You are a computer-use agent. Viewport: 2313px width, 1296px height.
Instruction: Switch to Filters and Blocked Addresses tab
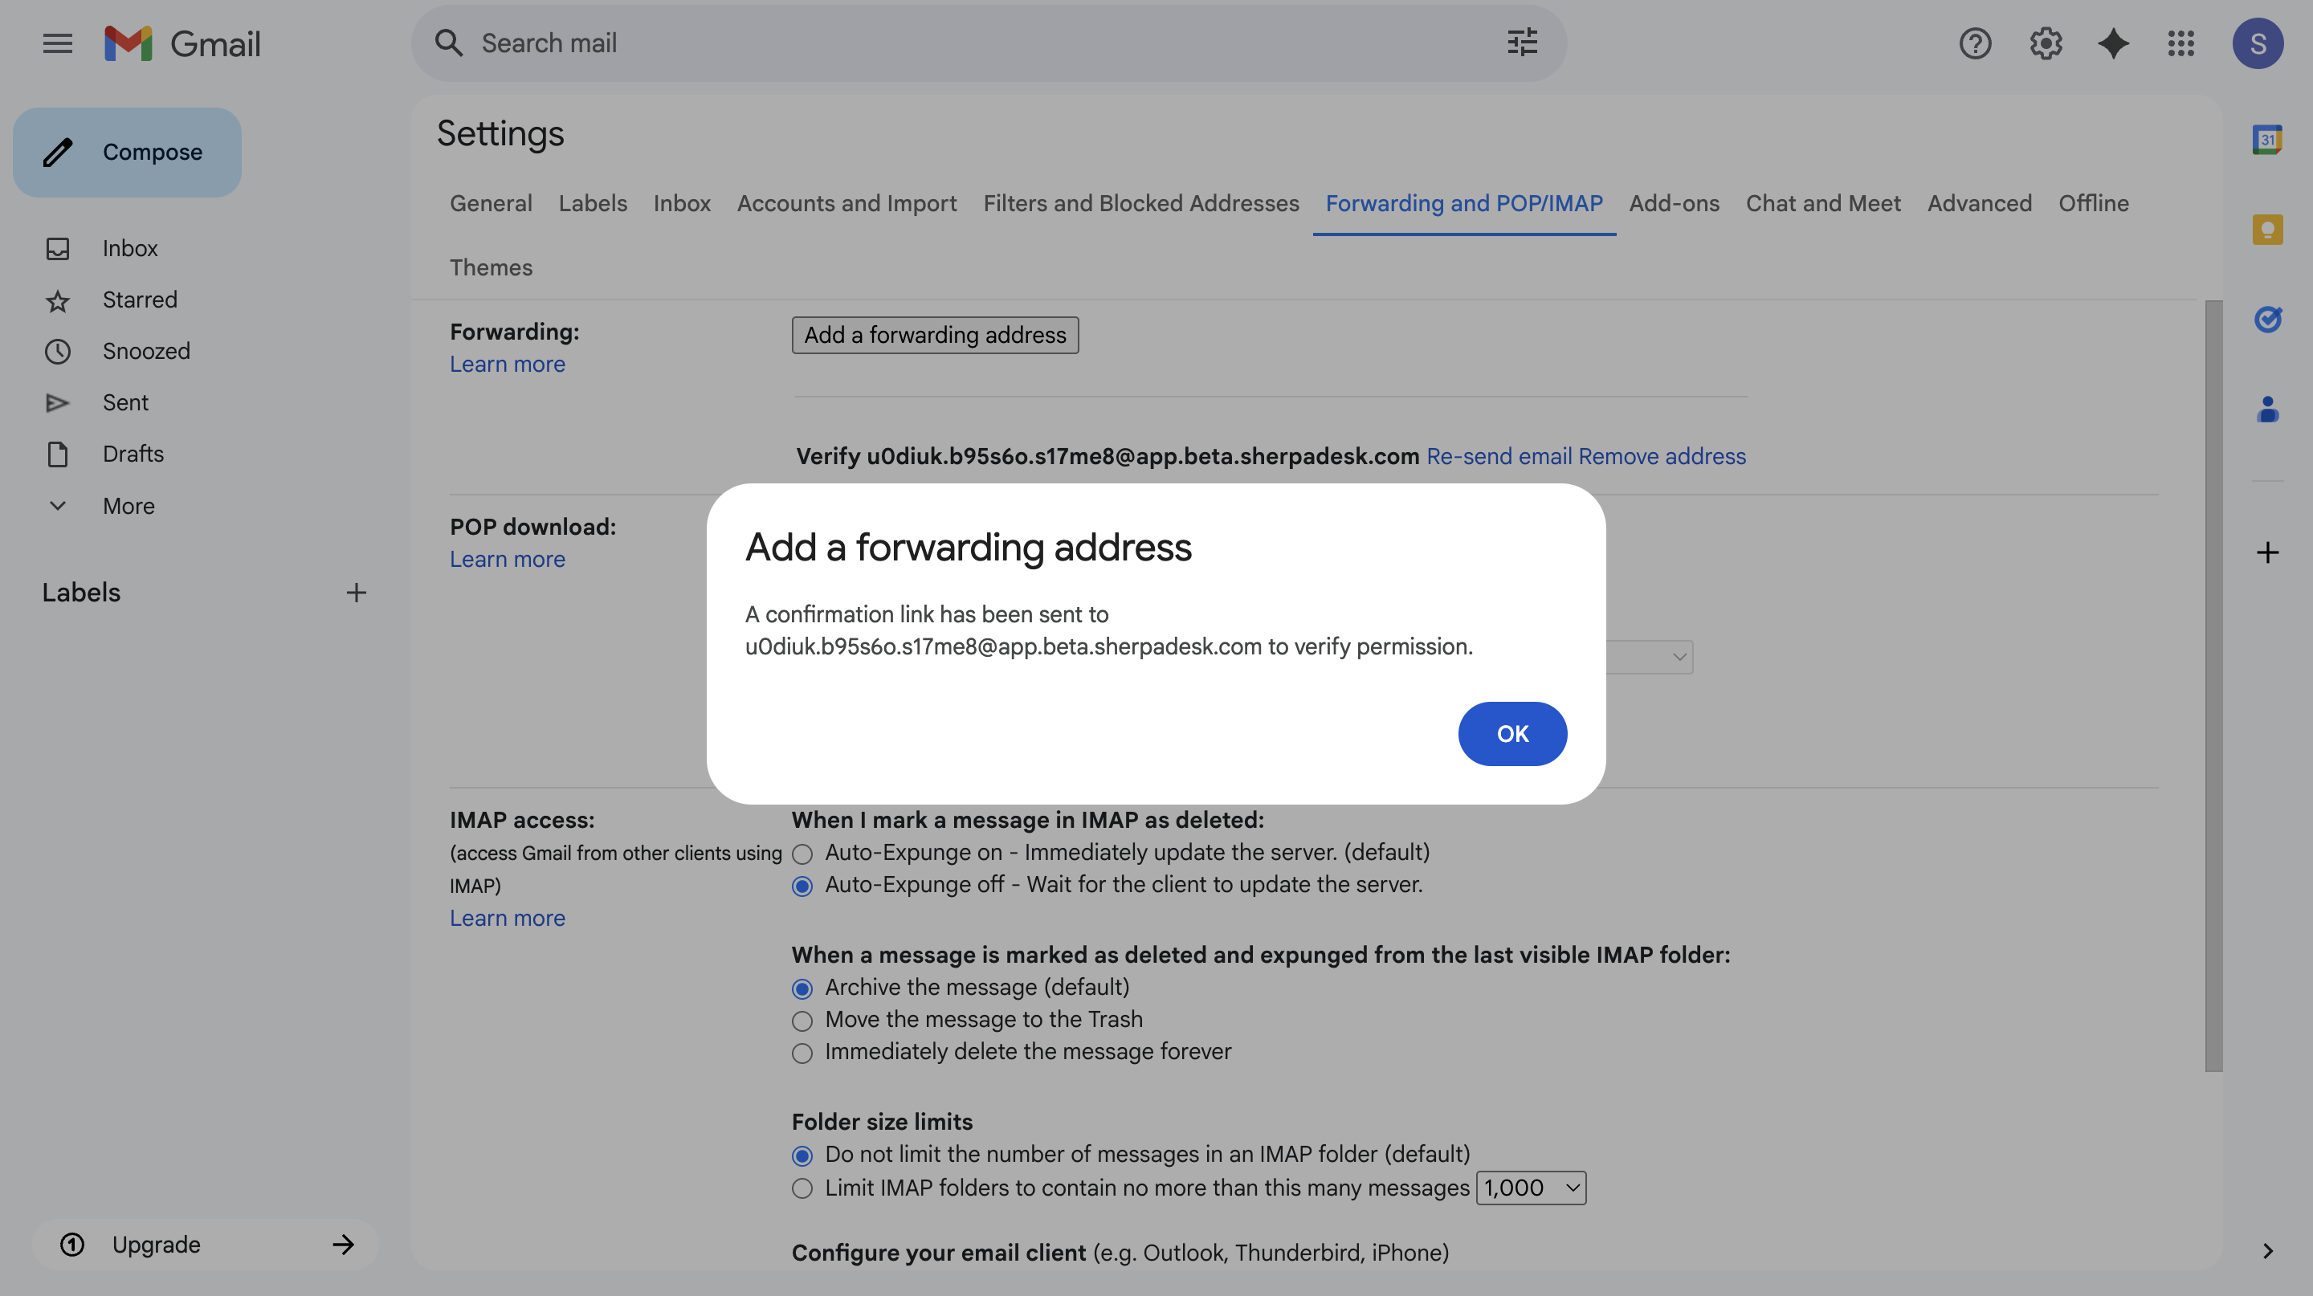pos(1140,204)
